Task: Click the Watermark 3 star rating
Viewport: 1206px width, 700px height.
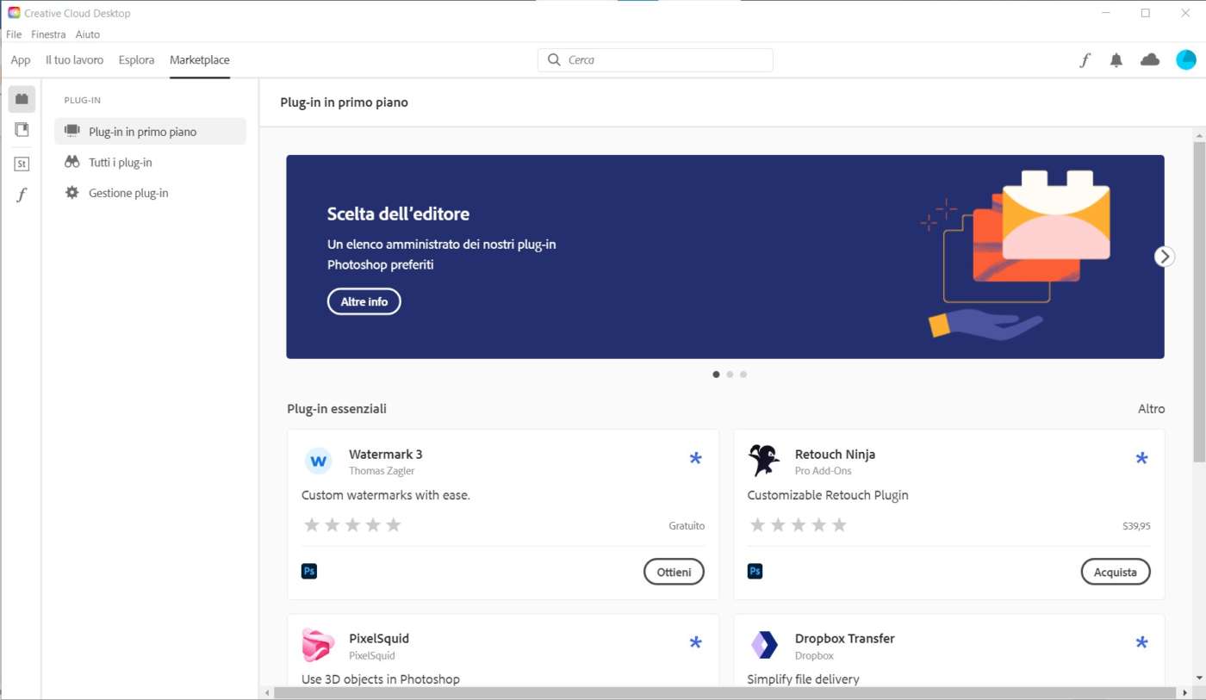Action: click(x=352, y=525)
